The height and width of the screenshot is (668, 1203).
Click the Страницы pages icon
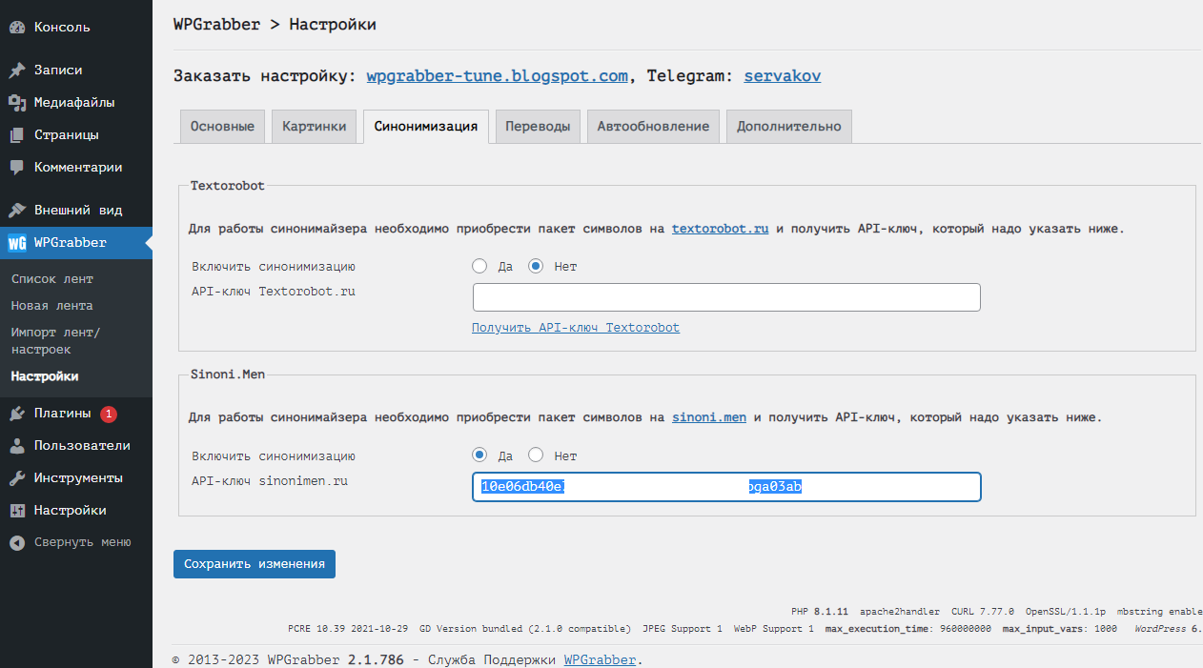[x=17, y=135]
